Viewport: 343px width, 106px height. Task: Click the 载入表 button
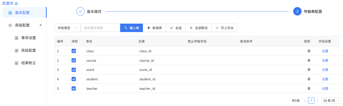click(131, 28)
